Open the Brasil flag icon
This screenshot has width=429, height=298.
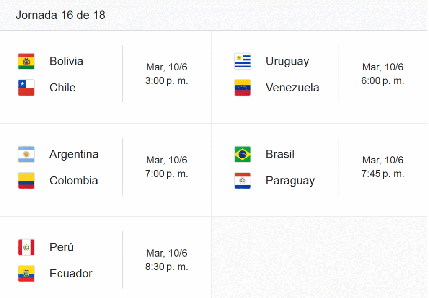tap(243, 154)
